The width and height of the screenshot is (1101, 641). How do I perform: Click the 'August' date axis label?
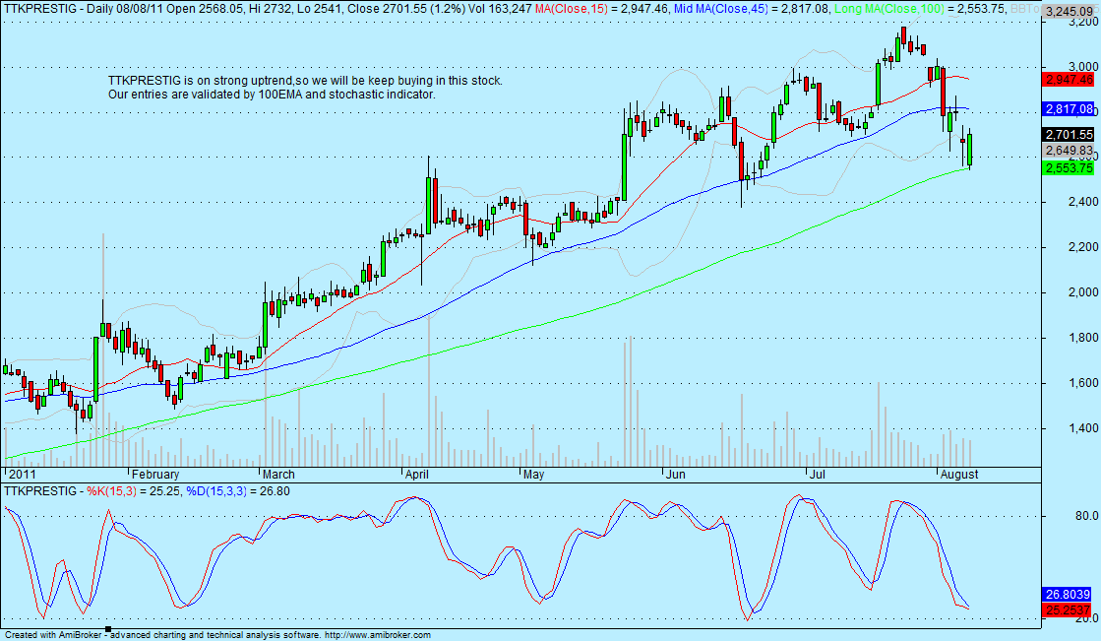tap(959, 475)
